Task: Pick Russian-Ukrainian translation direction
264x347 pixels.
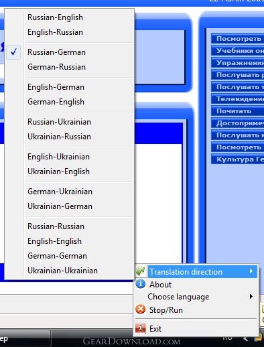Action: 69,122
